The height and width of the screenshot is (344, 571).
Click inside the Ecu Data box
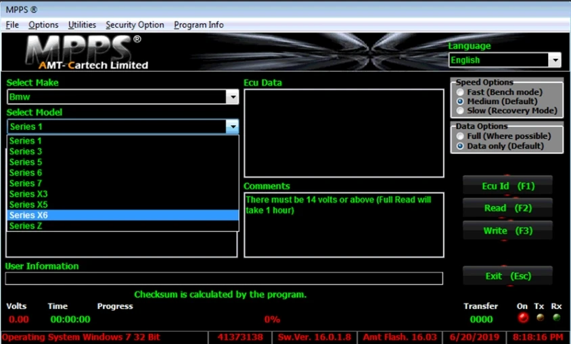pos(344,133)
